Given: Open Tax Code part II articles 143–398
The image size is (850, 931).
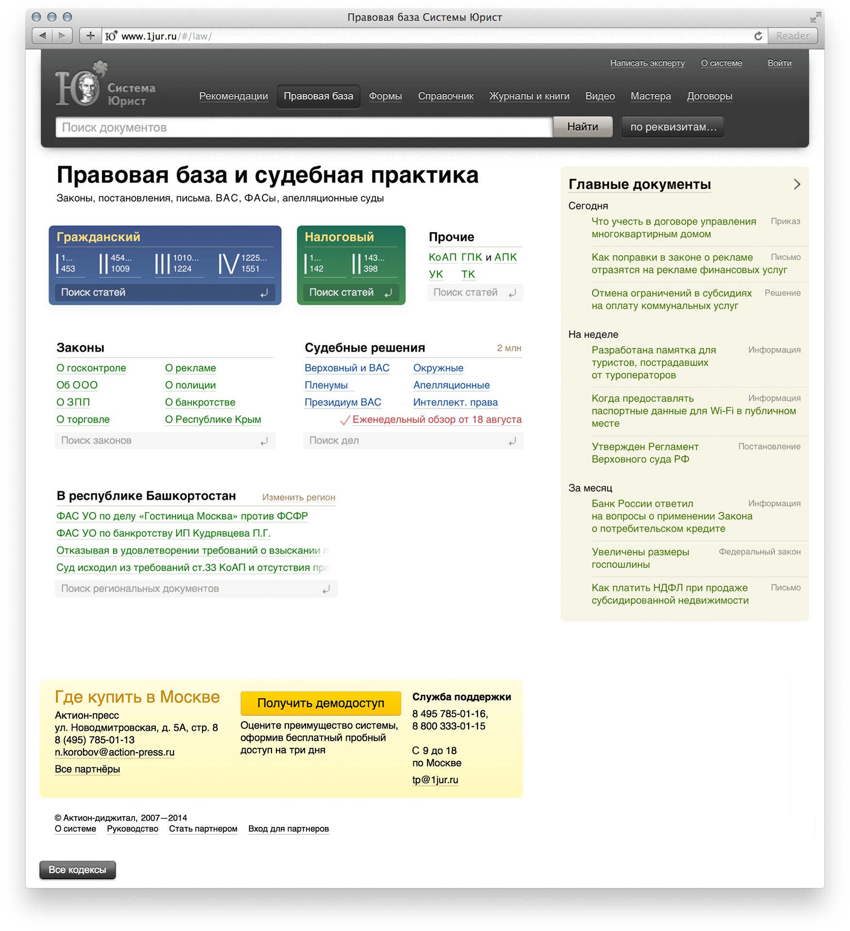Looking at the screenshot, I should (x=370, y=263).
